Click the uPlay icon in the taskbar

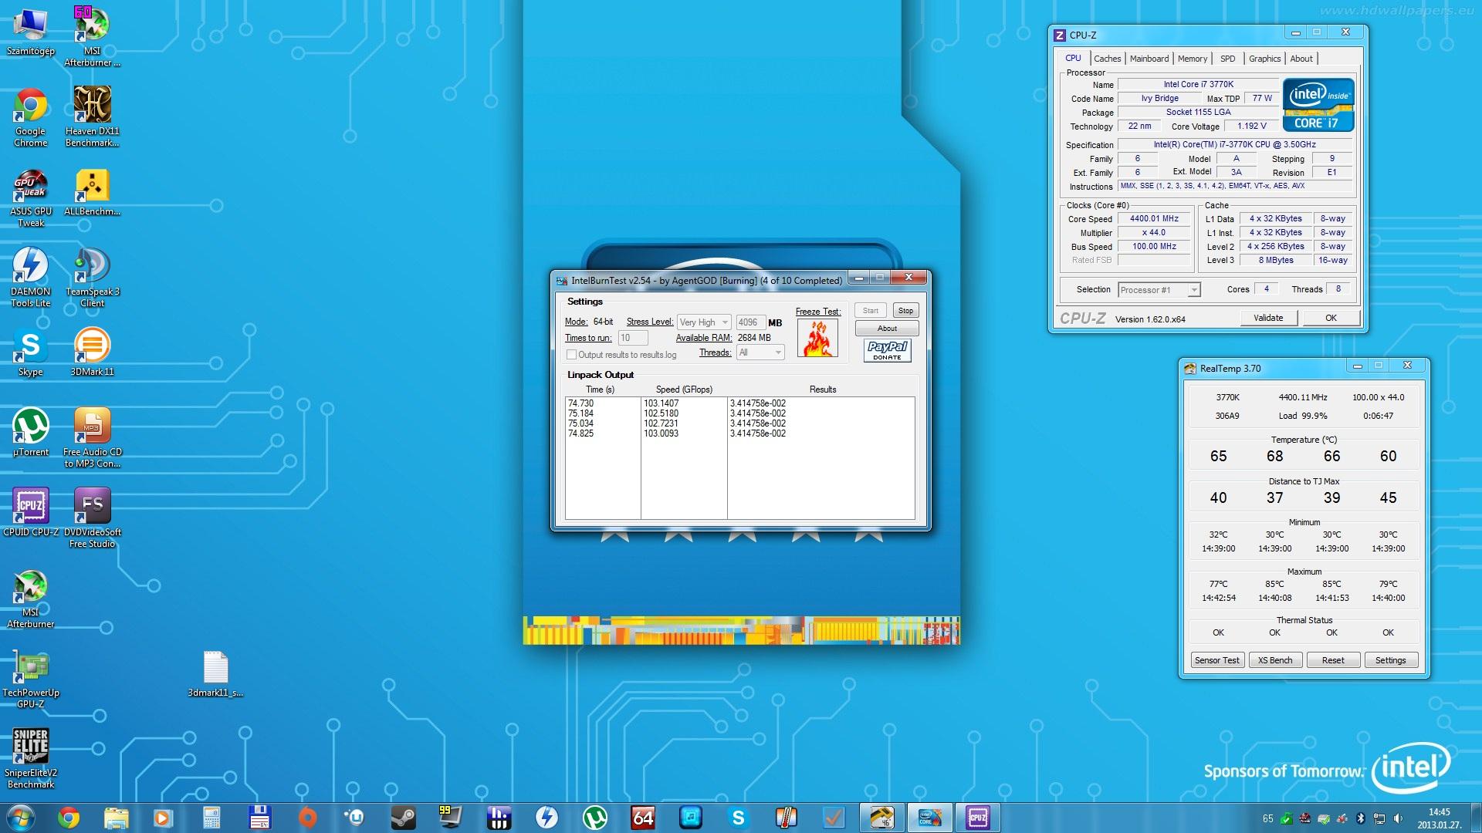point(355,818)
